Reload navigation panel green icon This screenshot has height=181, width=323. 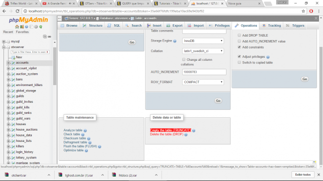[41, 27]
